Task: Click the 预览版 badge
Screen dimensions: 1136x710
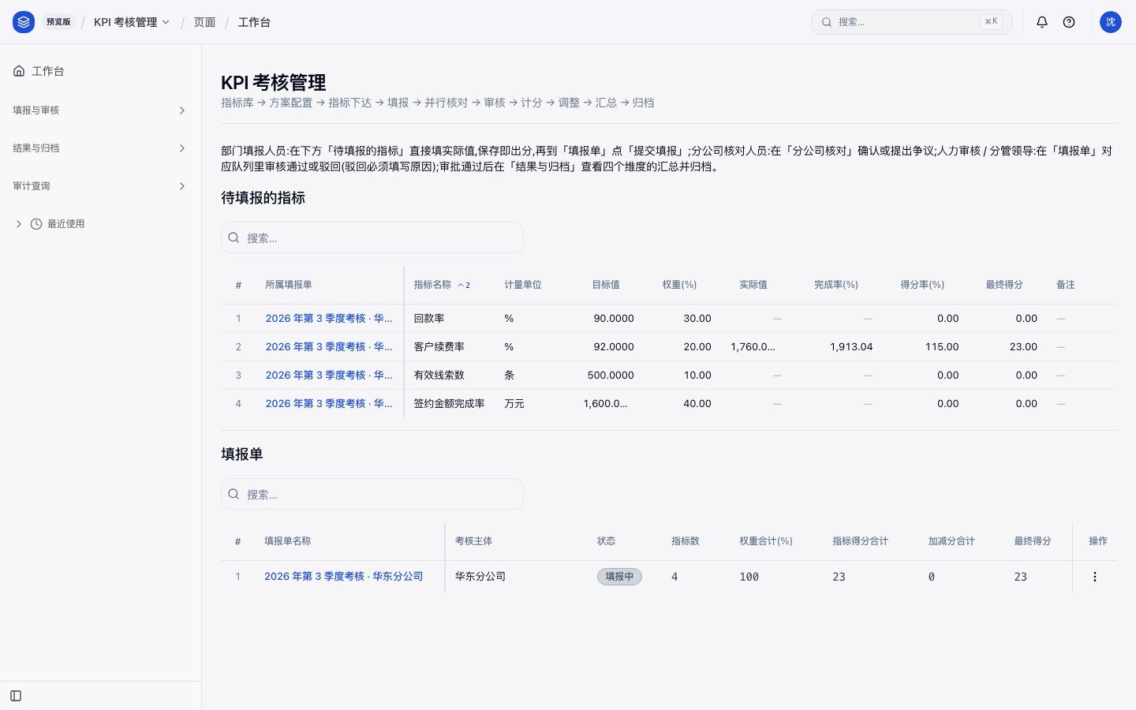Action: tap(58, 22)
